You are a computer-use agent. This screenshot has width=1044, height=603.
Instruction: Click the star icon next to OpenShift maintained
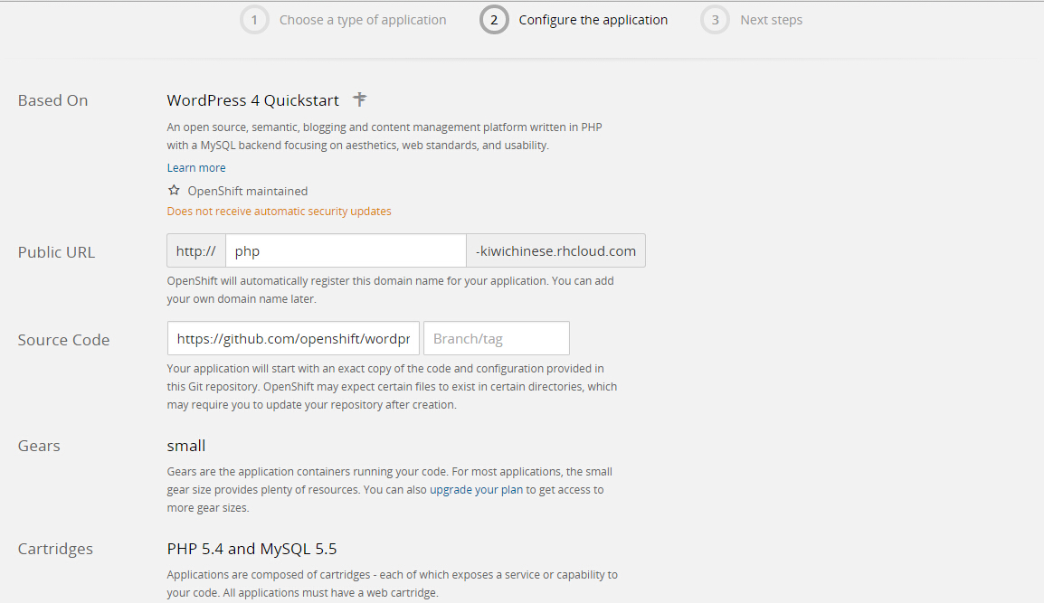174,191
